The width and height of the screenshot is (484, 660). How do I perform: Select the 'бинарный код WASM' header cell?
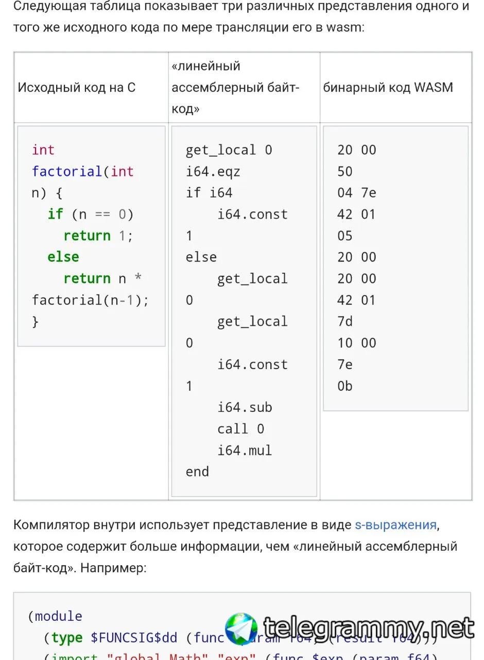point(388,87)
